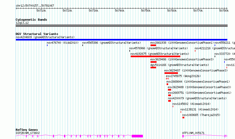Screen dimensions: 235x139
Task: Click the esv2745875 bracket glyph
Action: pyautogui.click(x=167, y=79)
